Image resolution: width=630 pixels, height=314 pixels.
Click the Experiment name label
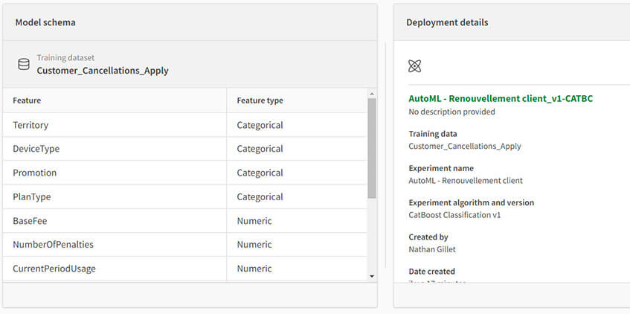tap(441, 168)
